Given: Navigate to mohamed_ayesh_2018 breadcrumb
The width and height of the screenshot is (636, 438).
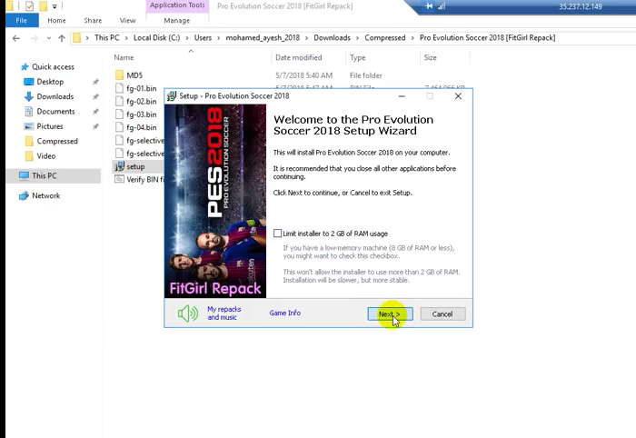Looking at the screenshot, I should click(263, 38).
